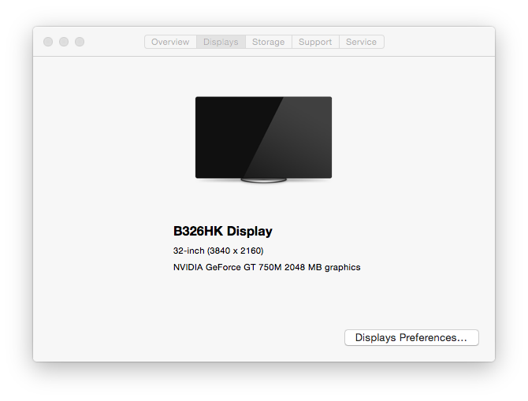Zoom the window with the third button
The image size is (528, 401).
(x=80, y=42)
